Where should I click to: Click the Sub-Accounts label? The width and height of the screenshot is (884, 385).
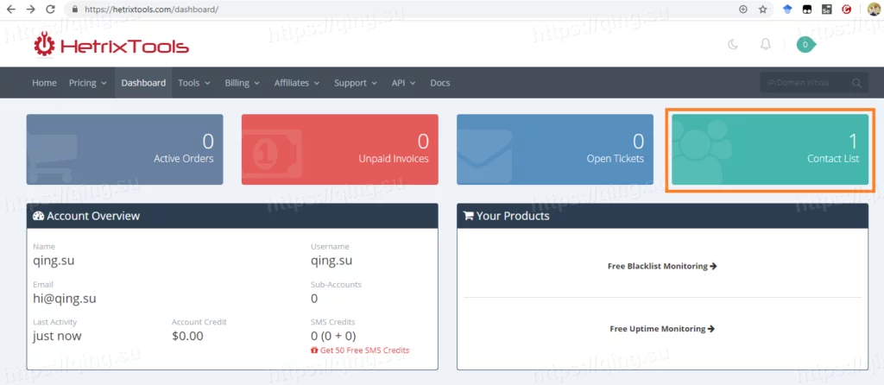click(x=336, y=285)
